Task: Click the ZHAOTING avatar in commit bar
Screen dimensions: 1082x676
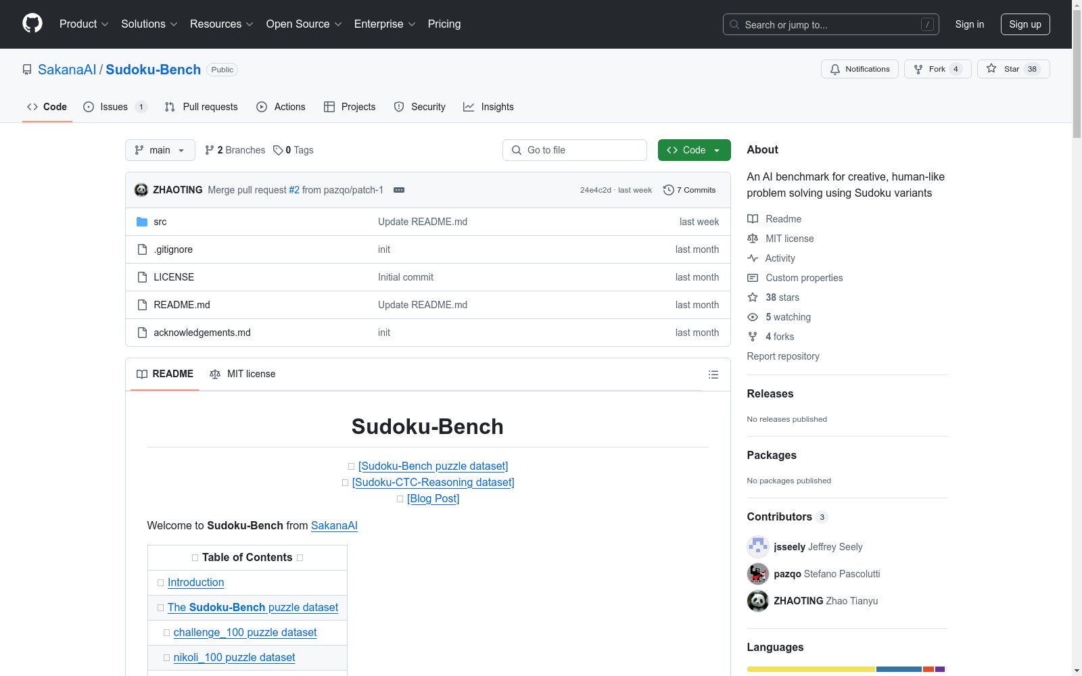Action: coord(141,190)
